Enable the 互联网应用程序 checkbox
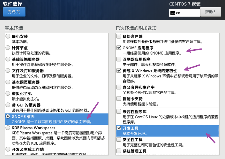This screenshot has width=225, height=159. click(119, 59)
